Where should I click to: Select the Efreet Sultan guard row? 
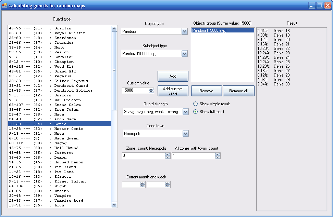coord(60,181)
